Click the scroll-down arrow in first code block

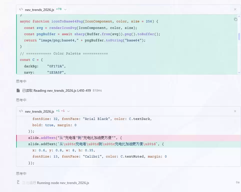pyautogui.click(x=239, y=73)
